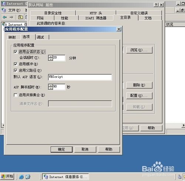Click the 会话超时 minutes field
Image resolution: width=185 pixels, height=181 pixels.
click(59, 58)
